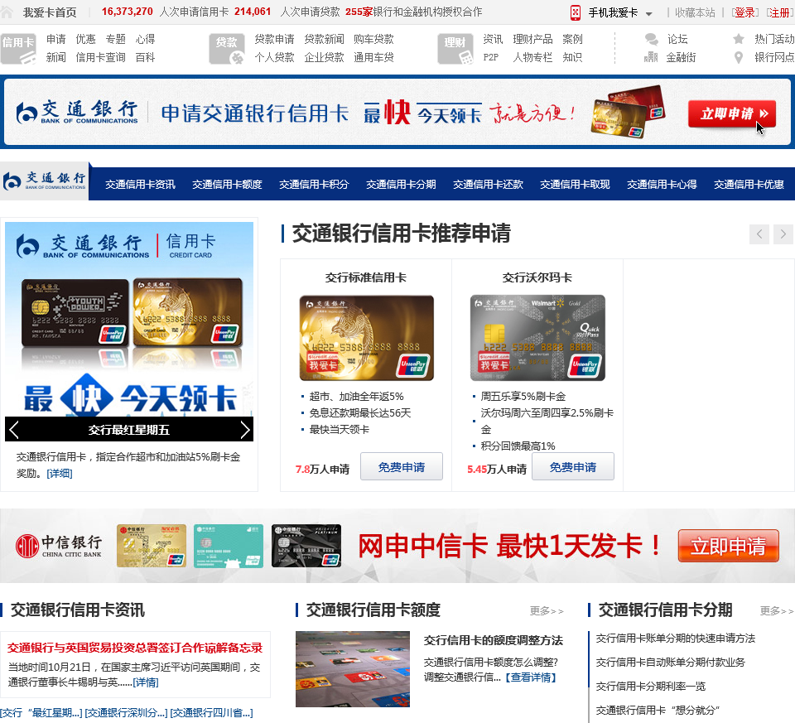Click the 银行网点 location pin icon

[x=739, y=58]
